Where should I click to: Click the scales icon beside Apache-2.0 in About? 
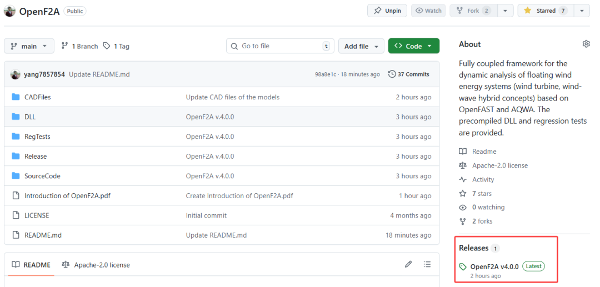point(463,165)
